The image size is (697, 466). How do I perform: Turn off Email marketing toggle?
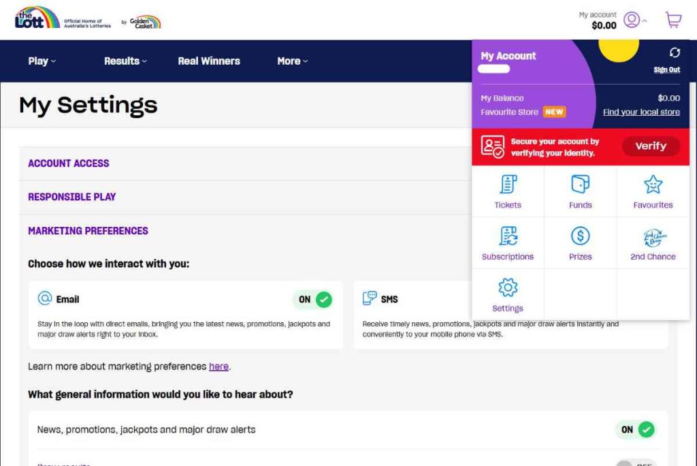pos(313,300)
